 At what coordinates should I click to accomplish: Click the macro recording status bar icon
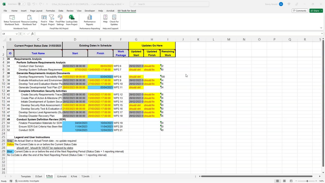click(11, 181)
